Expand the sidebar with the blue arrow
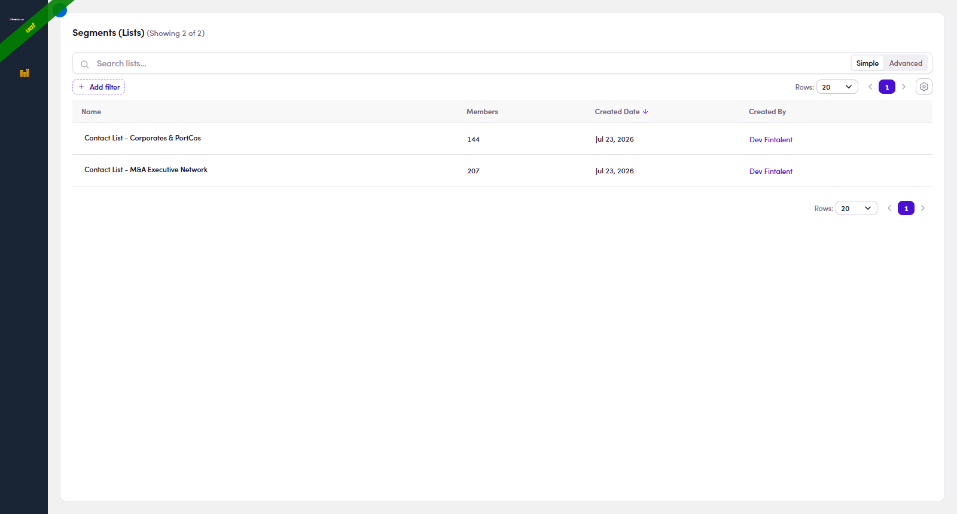 click(x=60, y=10)
